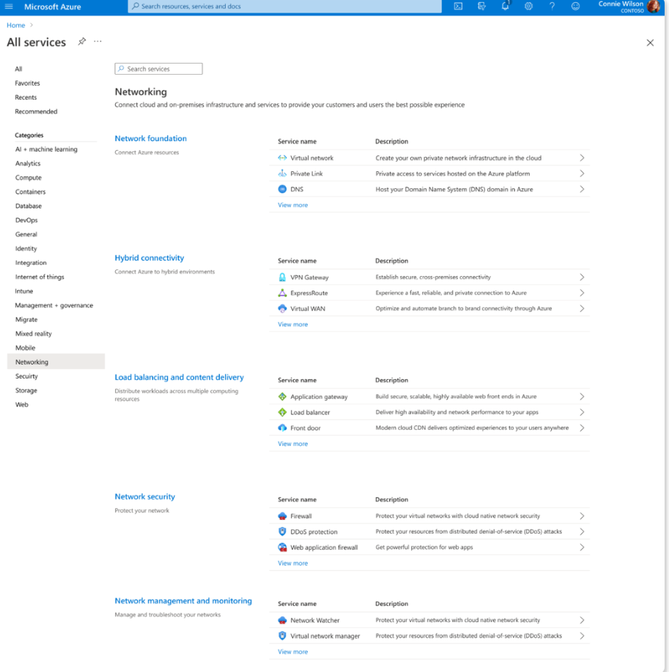Click the Virtual WAN icon
Screen dimensions: 669x672
coord(282,309)
